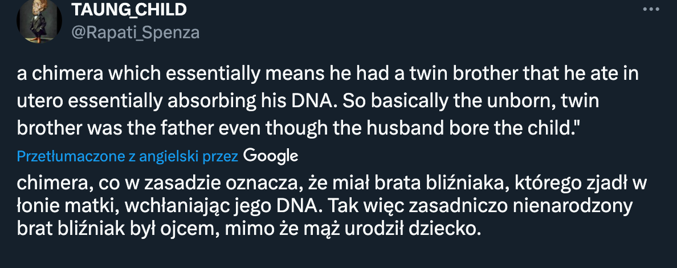
Task: Open the @Rapati_Spenza handle
Action: coord(135,33)
